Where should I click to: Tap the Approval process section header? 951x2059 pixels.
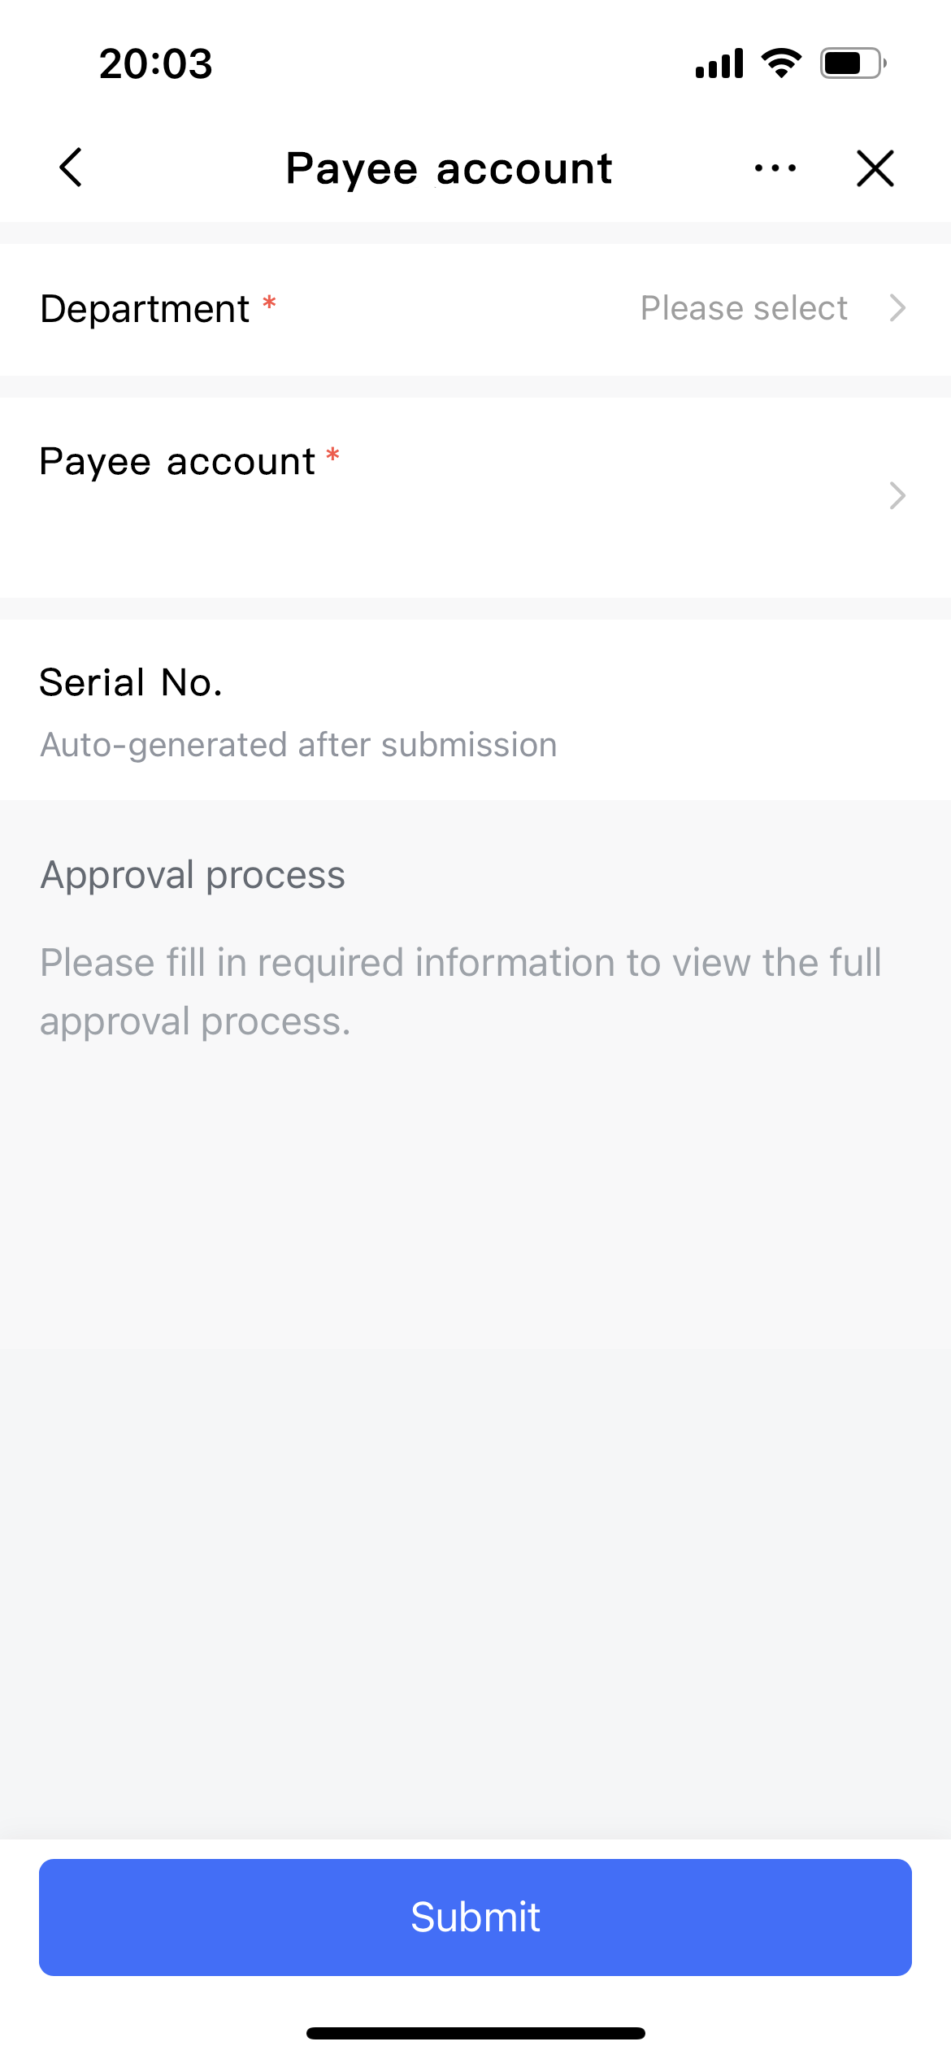[x=192, y=875]
